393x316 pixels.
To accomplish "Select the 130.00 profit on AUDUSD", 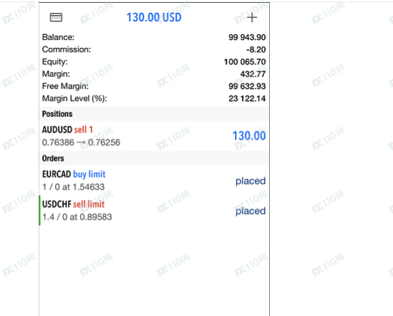I will 249,136.
